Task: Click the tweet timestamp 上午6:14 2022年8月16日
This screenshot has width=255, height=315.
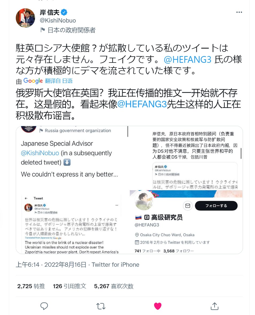Action: coord(51,265)
